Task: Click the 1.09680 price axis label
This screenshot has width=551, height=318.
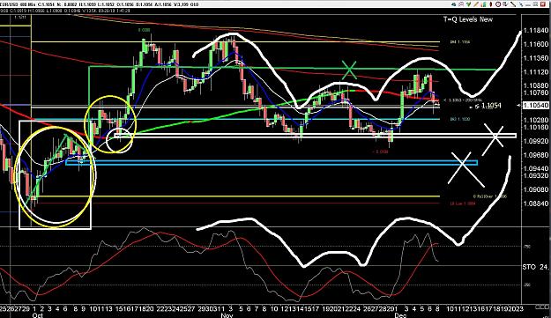Action: pyautogui.click(x=535, y=154)
